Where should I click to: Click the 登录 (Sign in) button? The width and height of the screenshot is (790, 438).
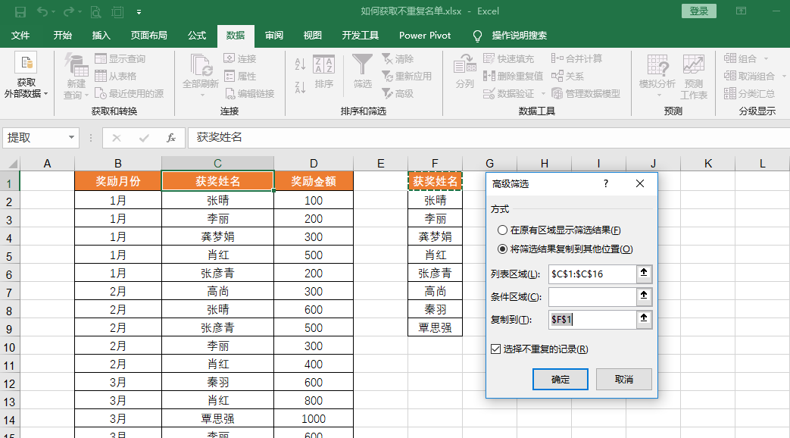699,11
